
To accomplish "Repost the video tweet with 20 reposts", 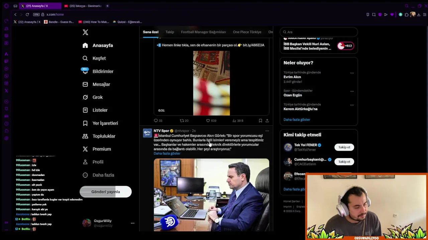I will click(184, 121).
